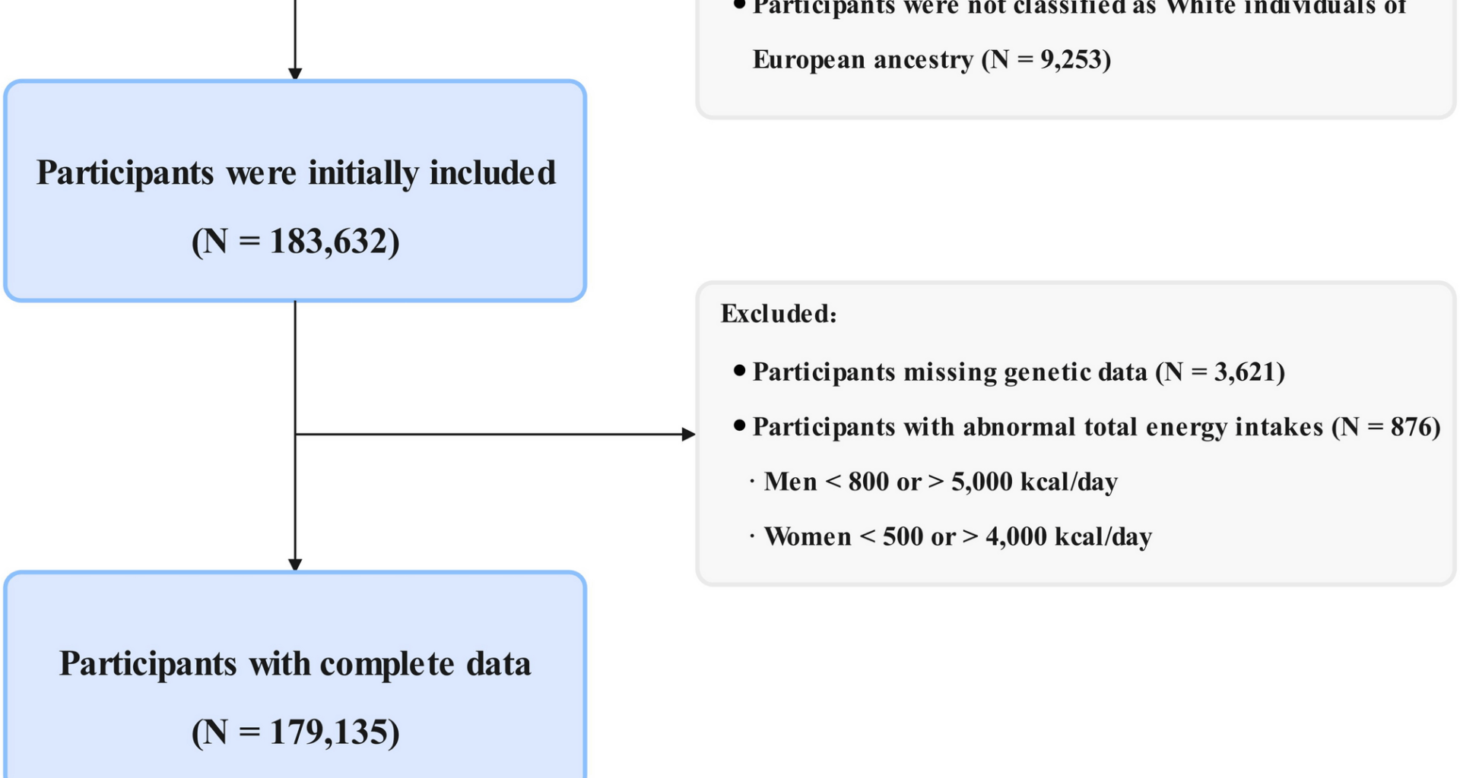Click the 'Participants were initially included' text

(296, 173)
